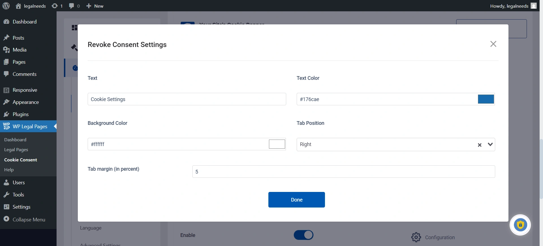The width and height of the screenshot is (543, 246).
Task: Go to Legal Pages submenu item
Action: [x=16, y=150]
